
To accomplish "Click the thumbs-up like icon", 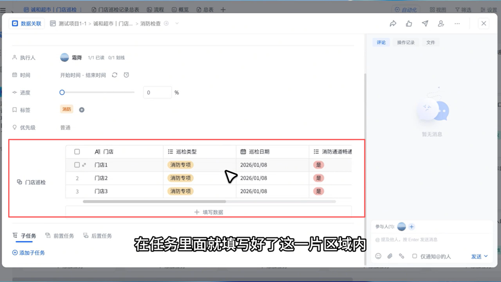I will pyautogui.click(x=409, y=24).
